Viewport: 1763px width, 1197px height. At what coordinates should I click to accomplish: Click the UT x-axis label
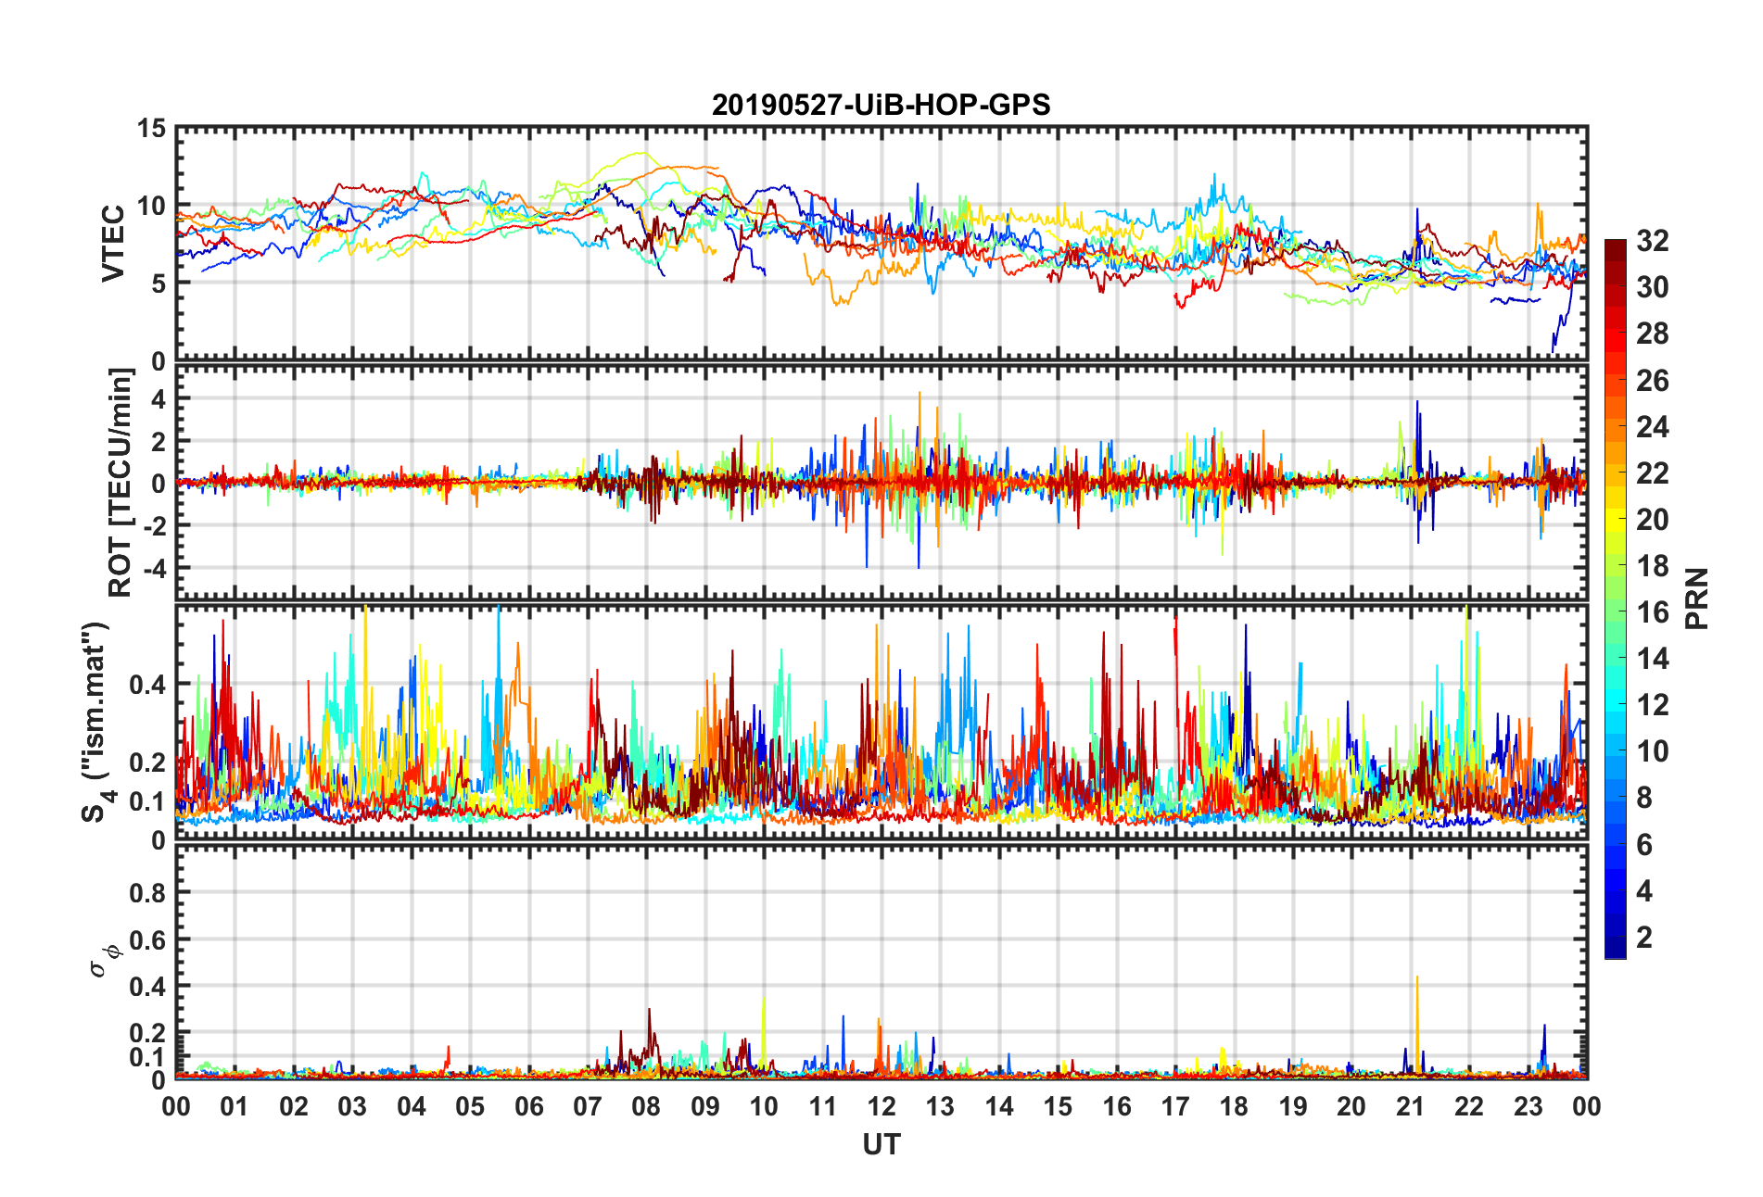[x=881, y=1145]
